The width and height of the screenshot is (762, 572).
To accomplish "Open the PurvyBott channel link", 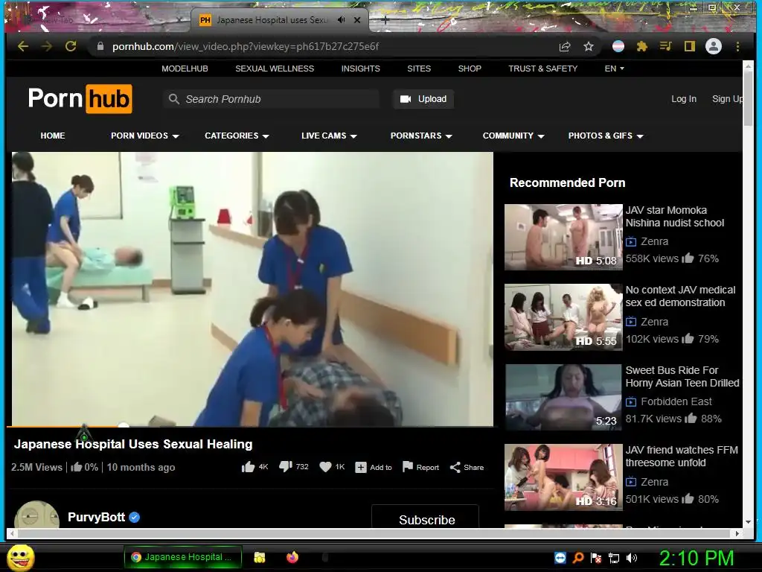I will tap(96, 517).
